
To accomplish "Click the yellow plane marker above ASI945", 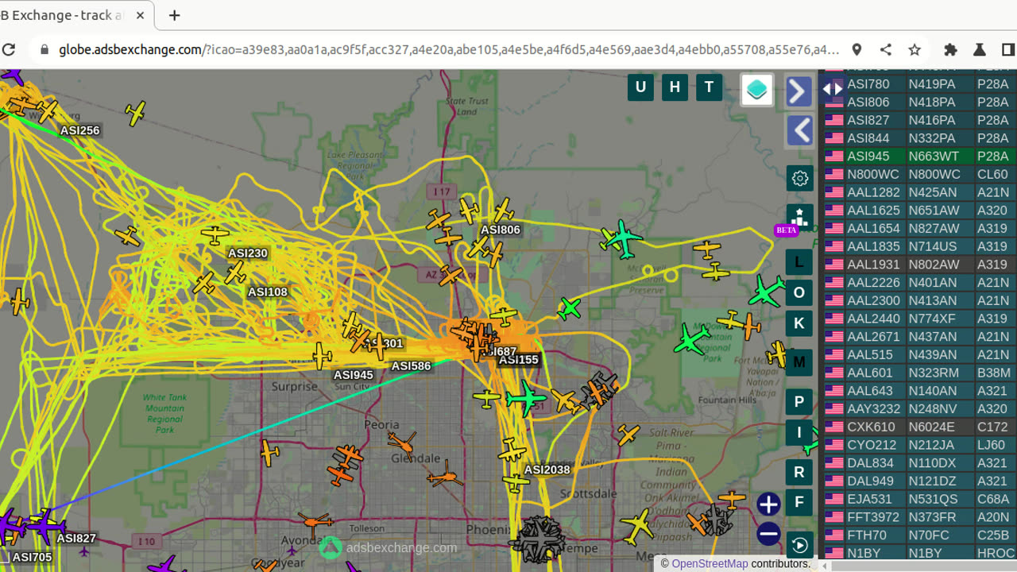I will coord(322,355).
